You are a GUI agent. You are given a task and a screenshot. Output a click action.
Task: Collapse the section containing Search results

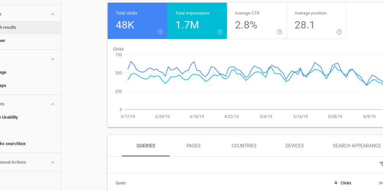click(x=53, y=14)
